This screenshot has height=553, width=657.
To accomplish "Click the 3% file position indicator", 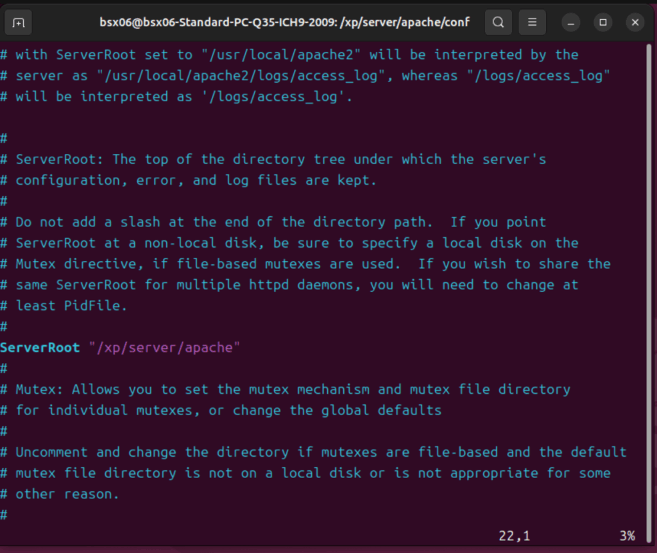I will (x=627, y=536).
